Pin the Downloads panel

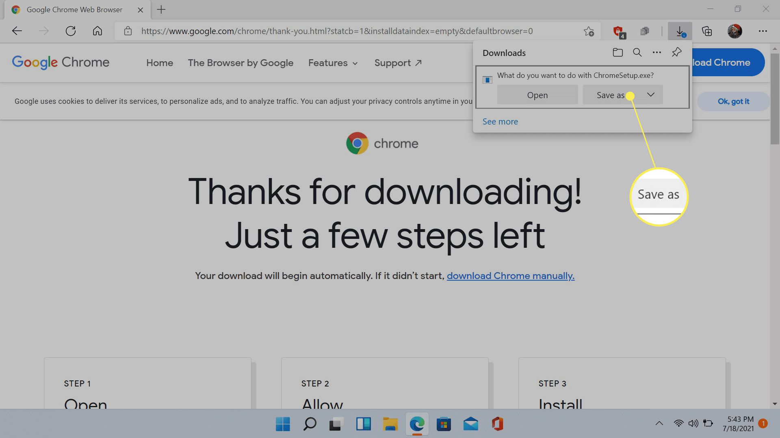[x=676, y=52]
